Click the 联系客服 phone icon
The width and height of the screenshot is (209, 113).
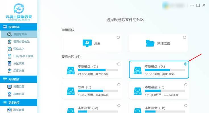9,110
